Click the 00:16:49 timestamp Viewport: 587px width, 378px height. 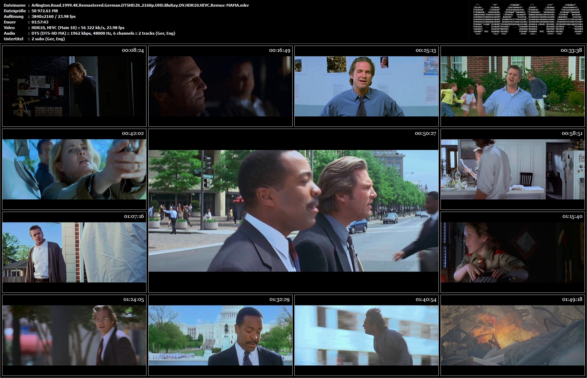tap(280, 50)
